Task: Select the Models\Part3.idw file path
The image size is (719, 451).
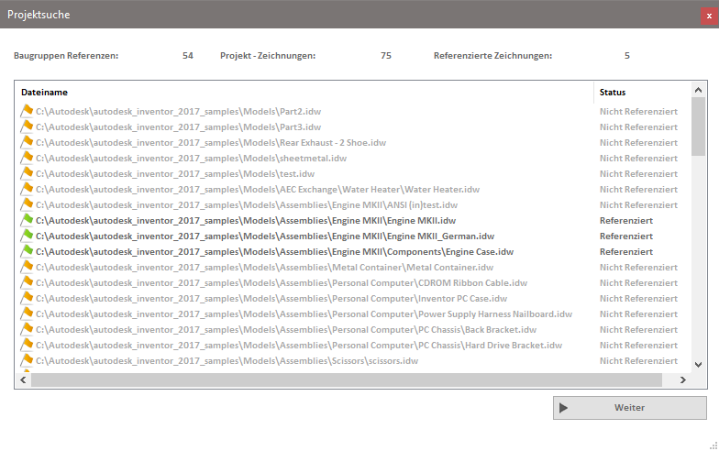Action: tap(178, 126)
